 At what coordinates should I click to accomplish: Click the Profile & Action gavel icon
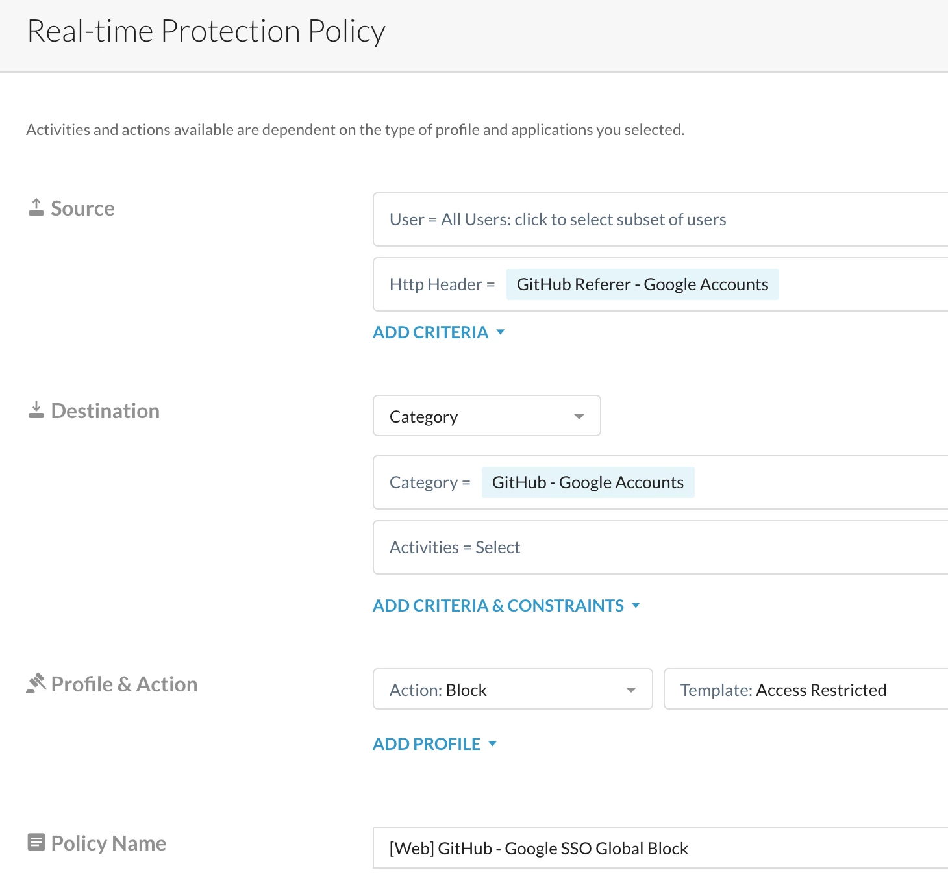tap(36, 683)
